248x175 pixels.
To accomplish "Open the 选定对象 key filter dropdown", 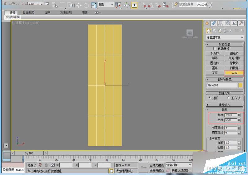I will click(179, 165).
